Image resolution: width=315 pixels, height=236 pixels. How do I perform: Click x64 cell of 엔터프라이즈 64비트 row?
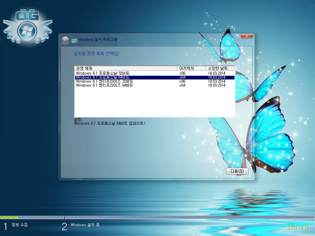pyautogui.click(x=182, y=85)
